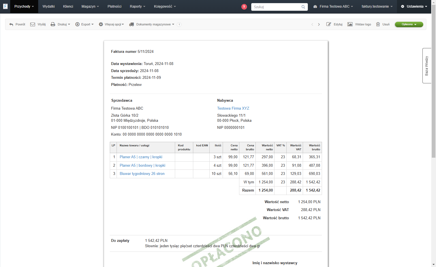Open the red notification badge showing 5
The image size is (436, 267).
[x=244, y=6]
